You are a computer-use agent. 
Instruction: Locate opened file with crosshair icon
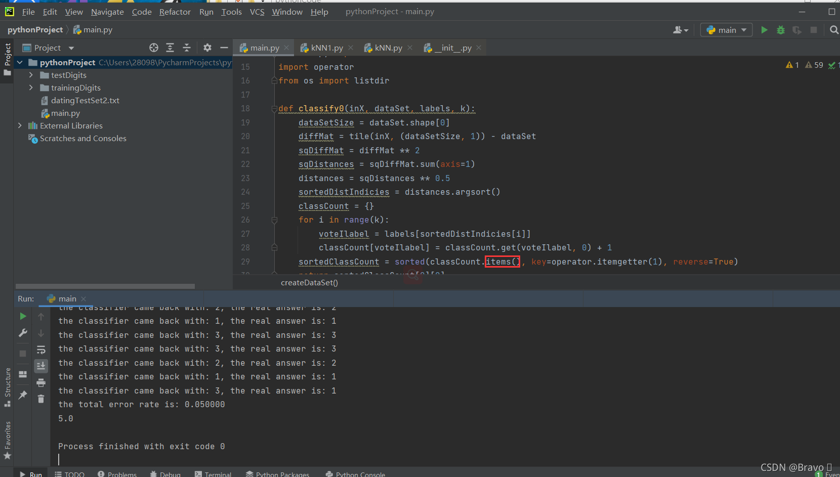point(154,48)
